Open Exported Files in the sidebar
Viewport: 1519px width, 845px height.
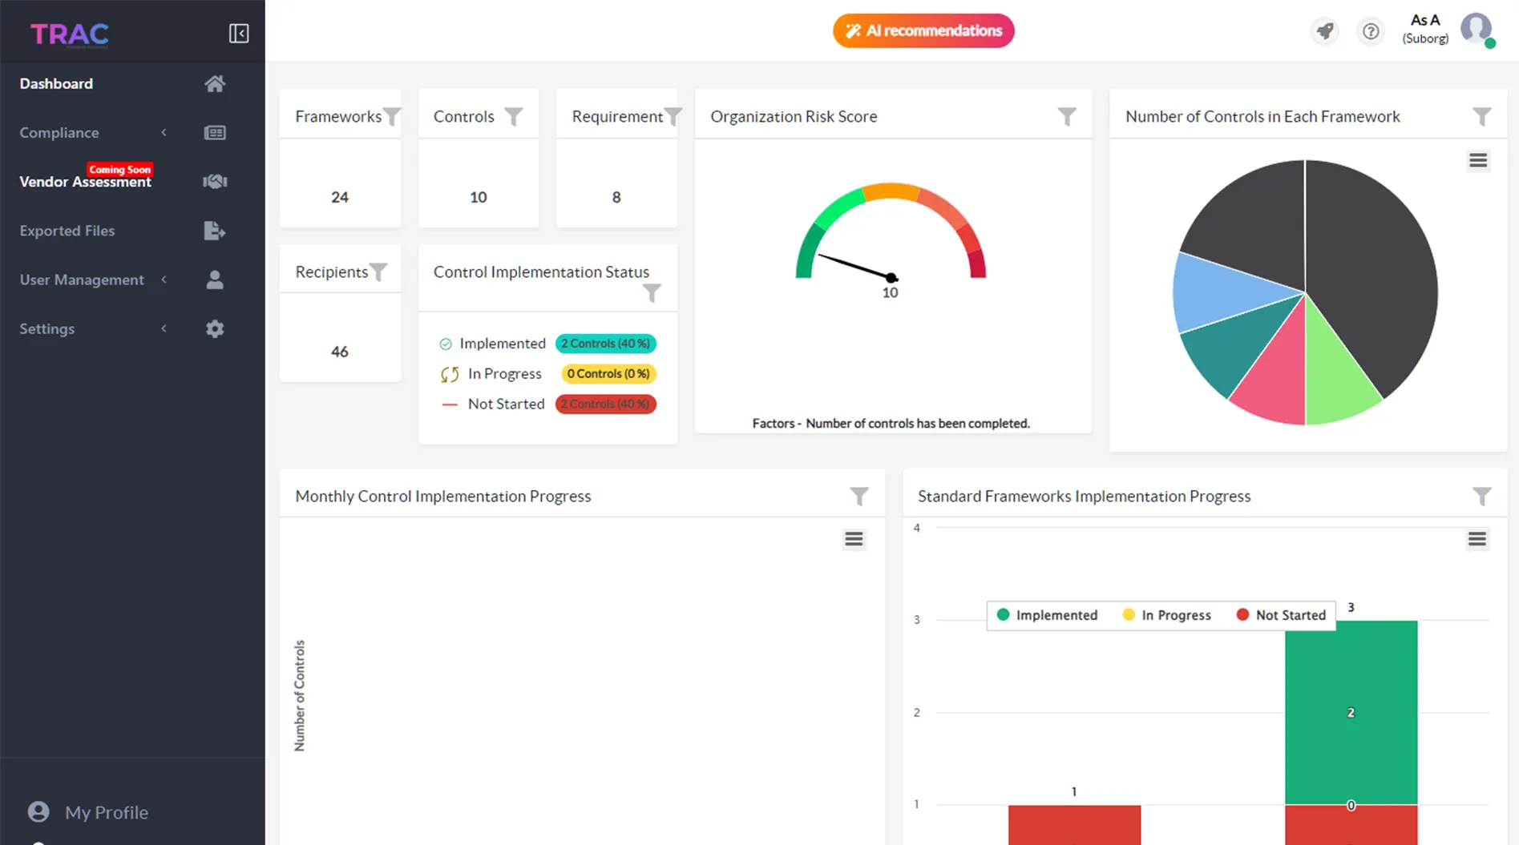click(67, 231)
